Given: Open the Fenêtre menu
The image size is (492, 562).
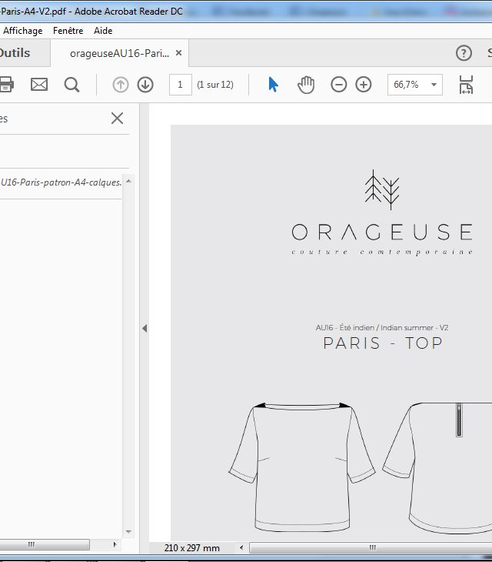Looking at the screenshot, I should [x=68, y=31].
